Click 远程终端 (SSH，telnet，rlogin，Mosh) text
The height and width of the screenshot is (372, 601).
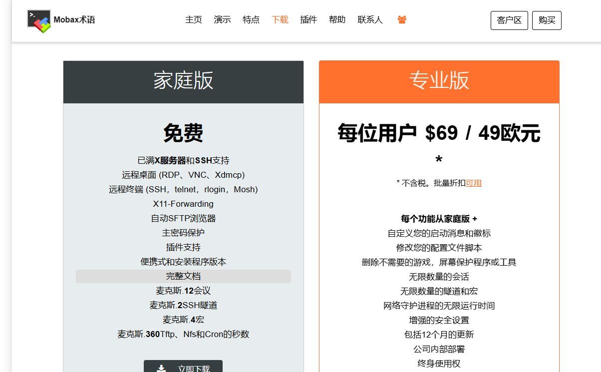point(183,189)
